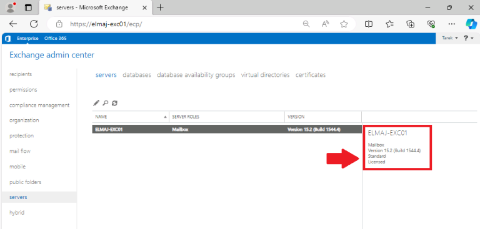The image size is (480, 229).
Task: Click ELMAJ-EXC01 heading in details pane
Action: tap(387, 134)
